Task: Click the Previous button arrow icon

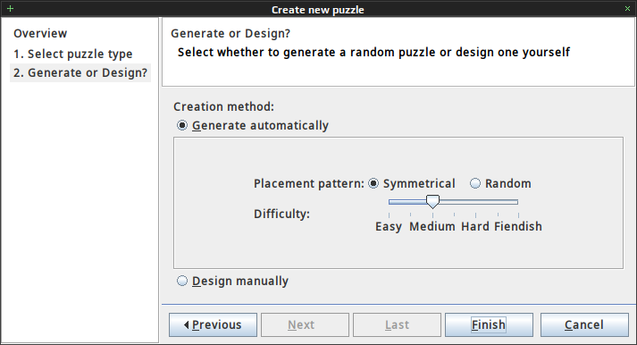Action: click(187, 324)
